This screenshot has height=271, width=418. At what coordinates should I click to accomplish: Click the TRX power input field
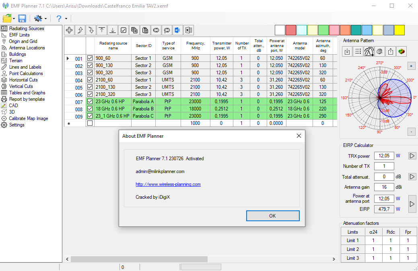384,156
